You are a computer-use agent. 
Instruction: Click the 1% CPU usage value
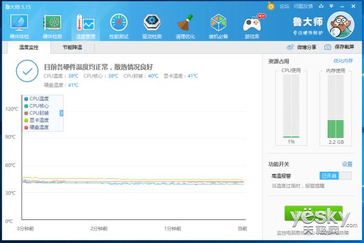tap(291, 141)
